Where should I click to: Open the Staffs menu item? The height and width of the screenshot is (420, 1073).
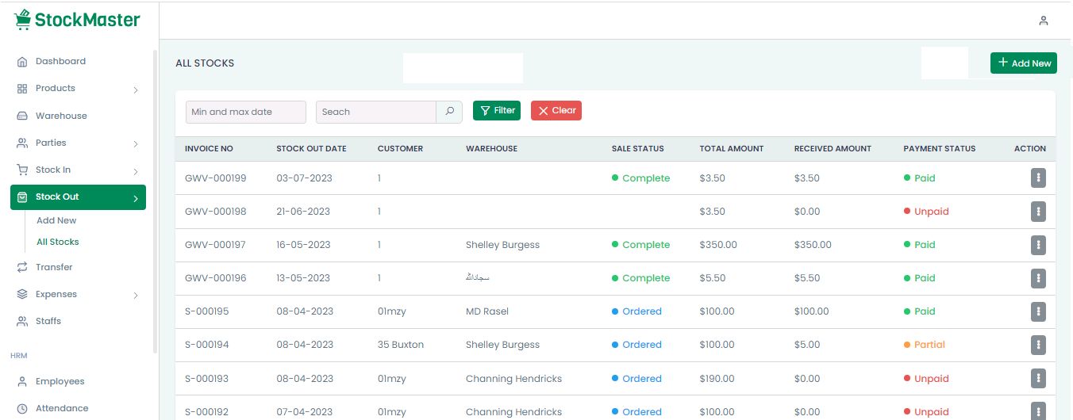coord(48,321)
